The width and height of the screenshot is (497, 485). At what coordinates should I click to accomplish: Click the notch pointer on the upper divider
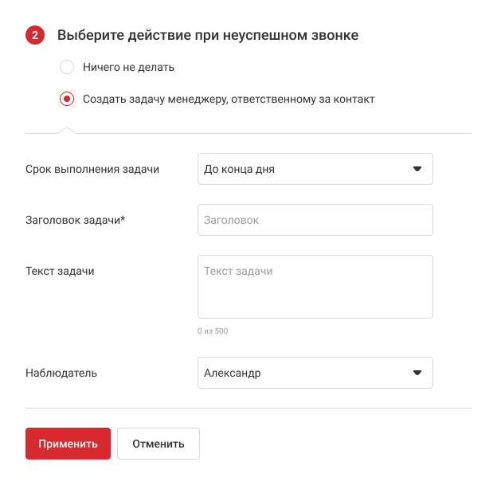tap(67, 131)
